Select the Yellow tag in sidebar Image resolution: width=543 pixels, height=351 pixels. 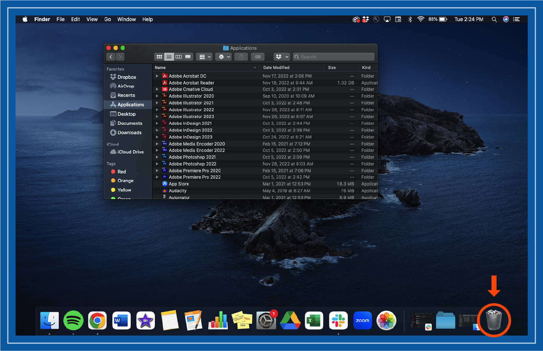(x=127, y=190)
